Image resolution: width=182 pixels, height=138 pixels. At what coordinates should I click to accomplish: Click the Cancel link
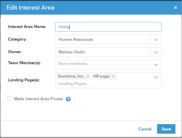[x=145, y=129]
